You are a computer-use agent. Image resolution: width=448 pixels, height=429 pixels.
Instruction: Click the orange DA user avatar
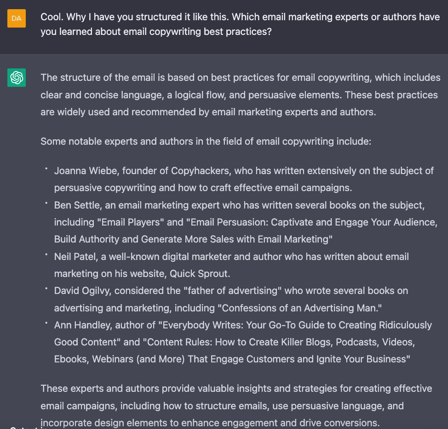[17, 18]
